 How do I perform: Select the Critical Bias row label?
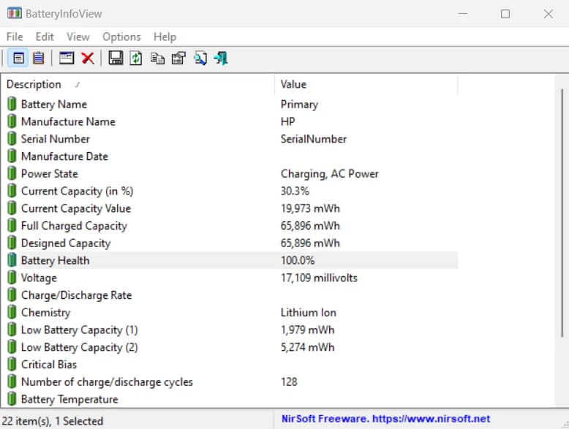49,365
